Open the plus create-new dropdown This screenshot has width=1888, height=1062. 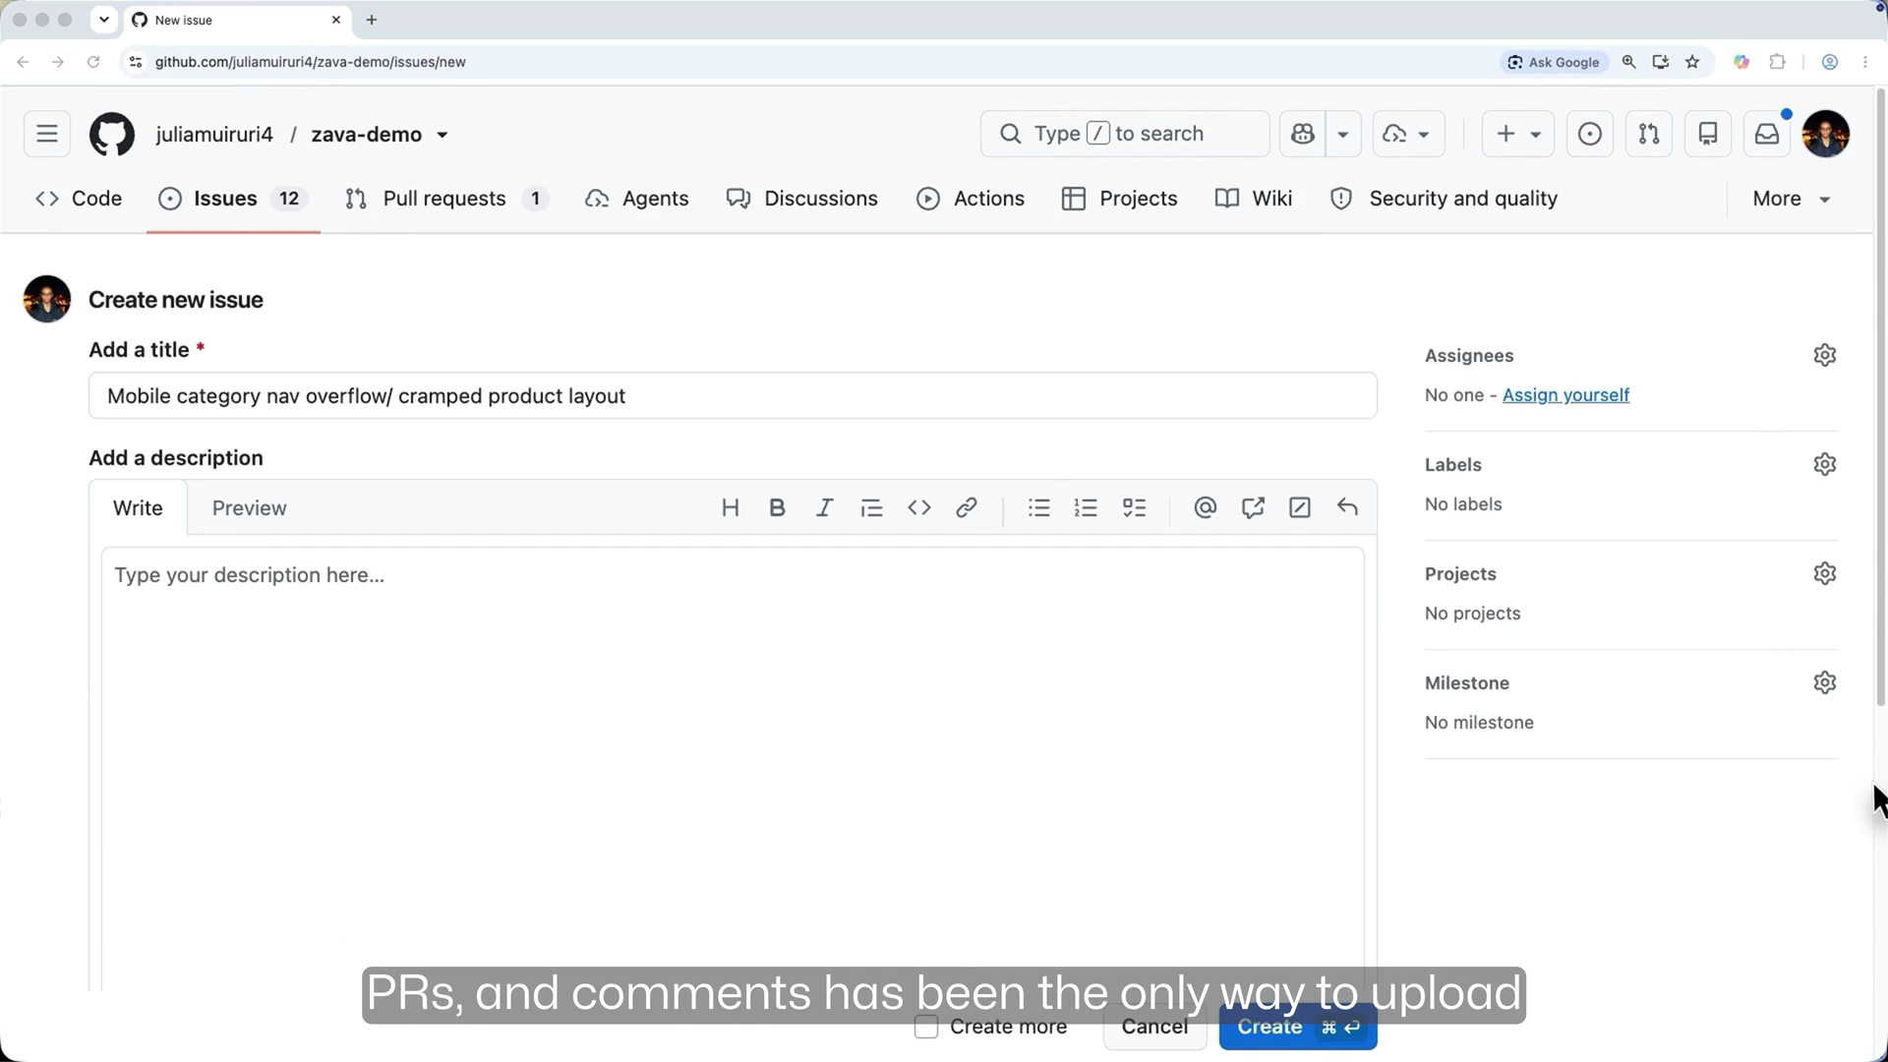coord(1518,134)
